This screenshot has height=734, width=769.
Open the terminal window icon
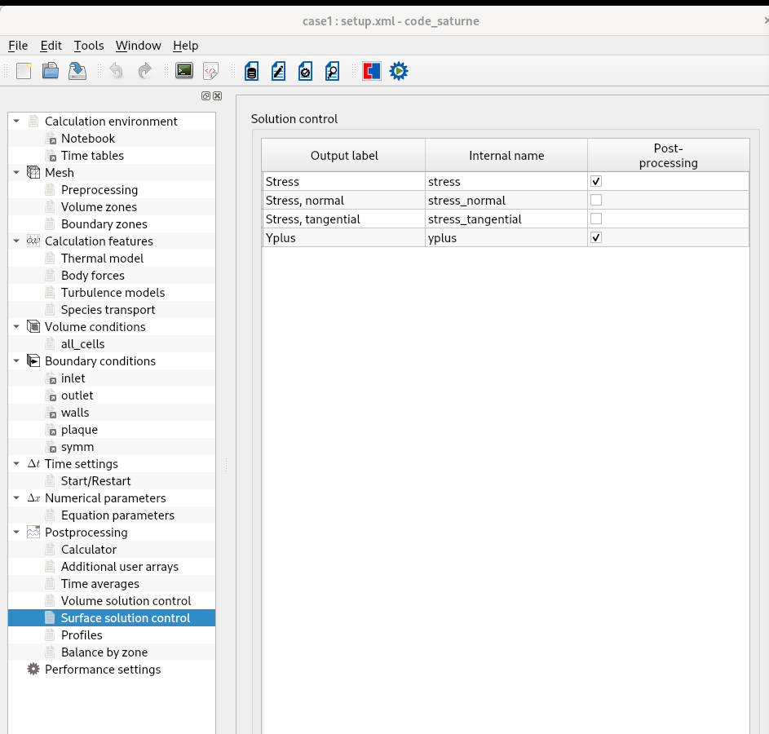[x=184, y=71]
